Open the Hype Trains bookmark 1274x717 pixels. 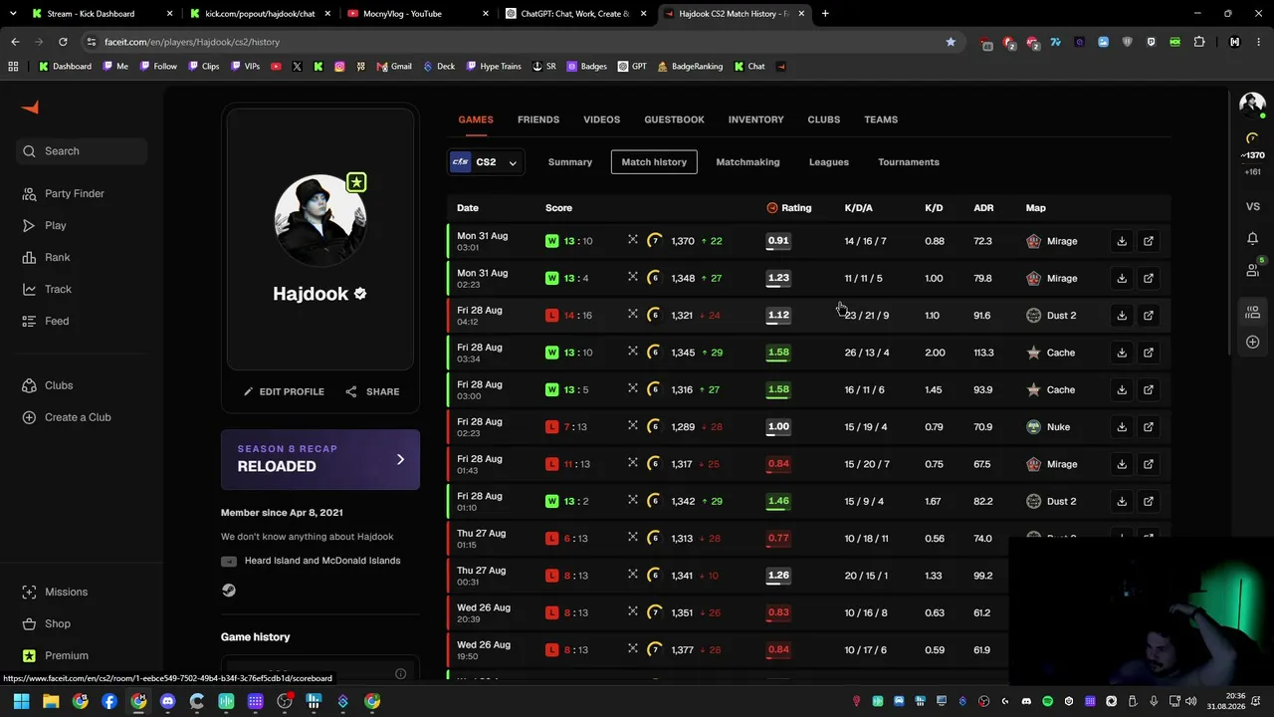pos(493,67)
